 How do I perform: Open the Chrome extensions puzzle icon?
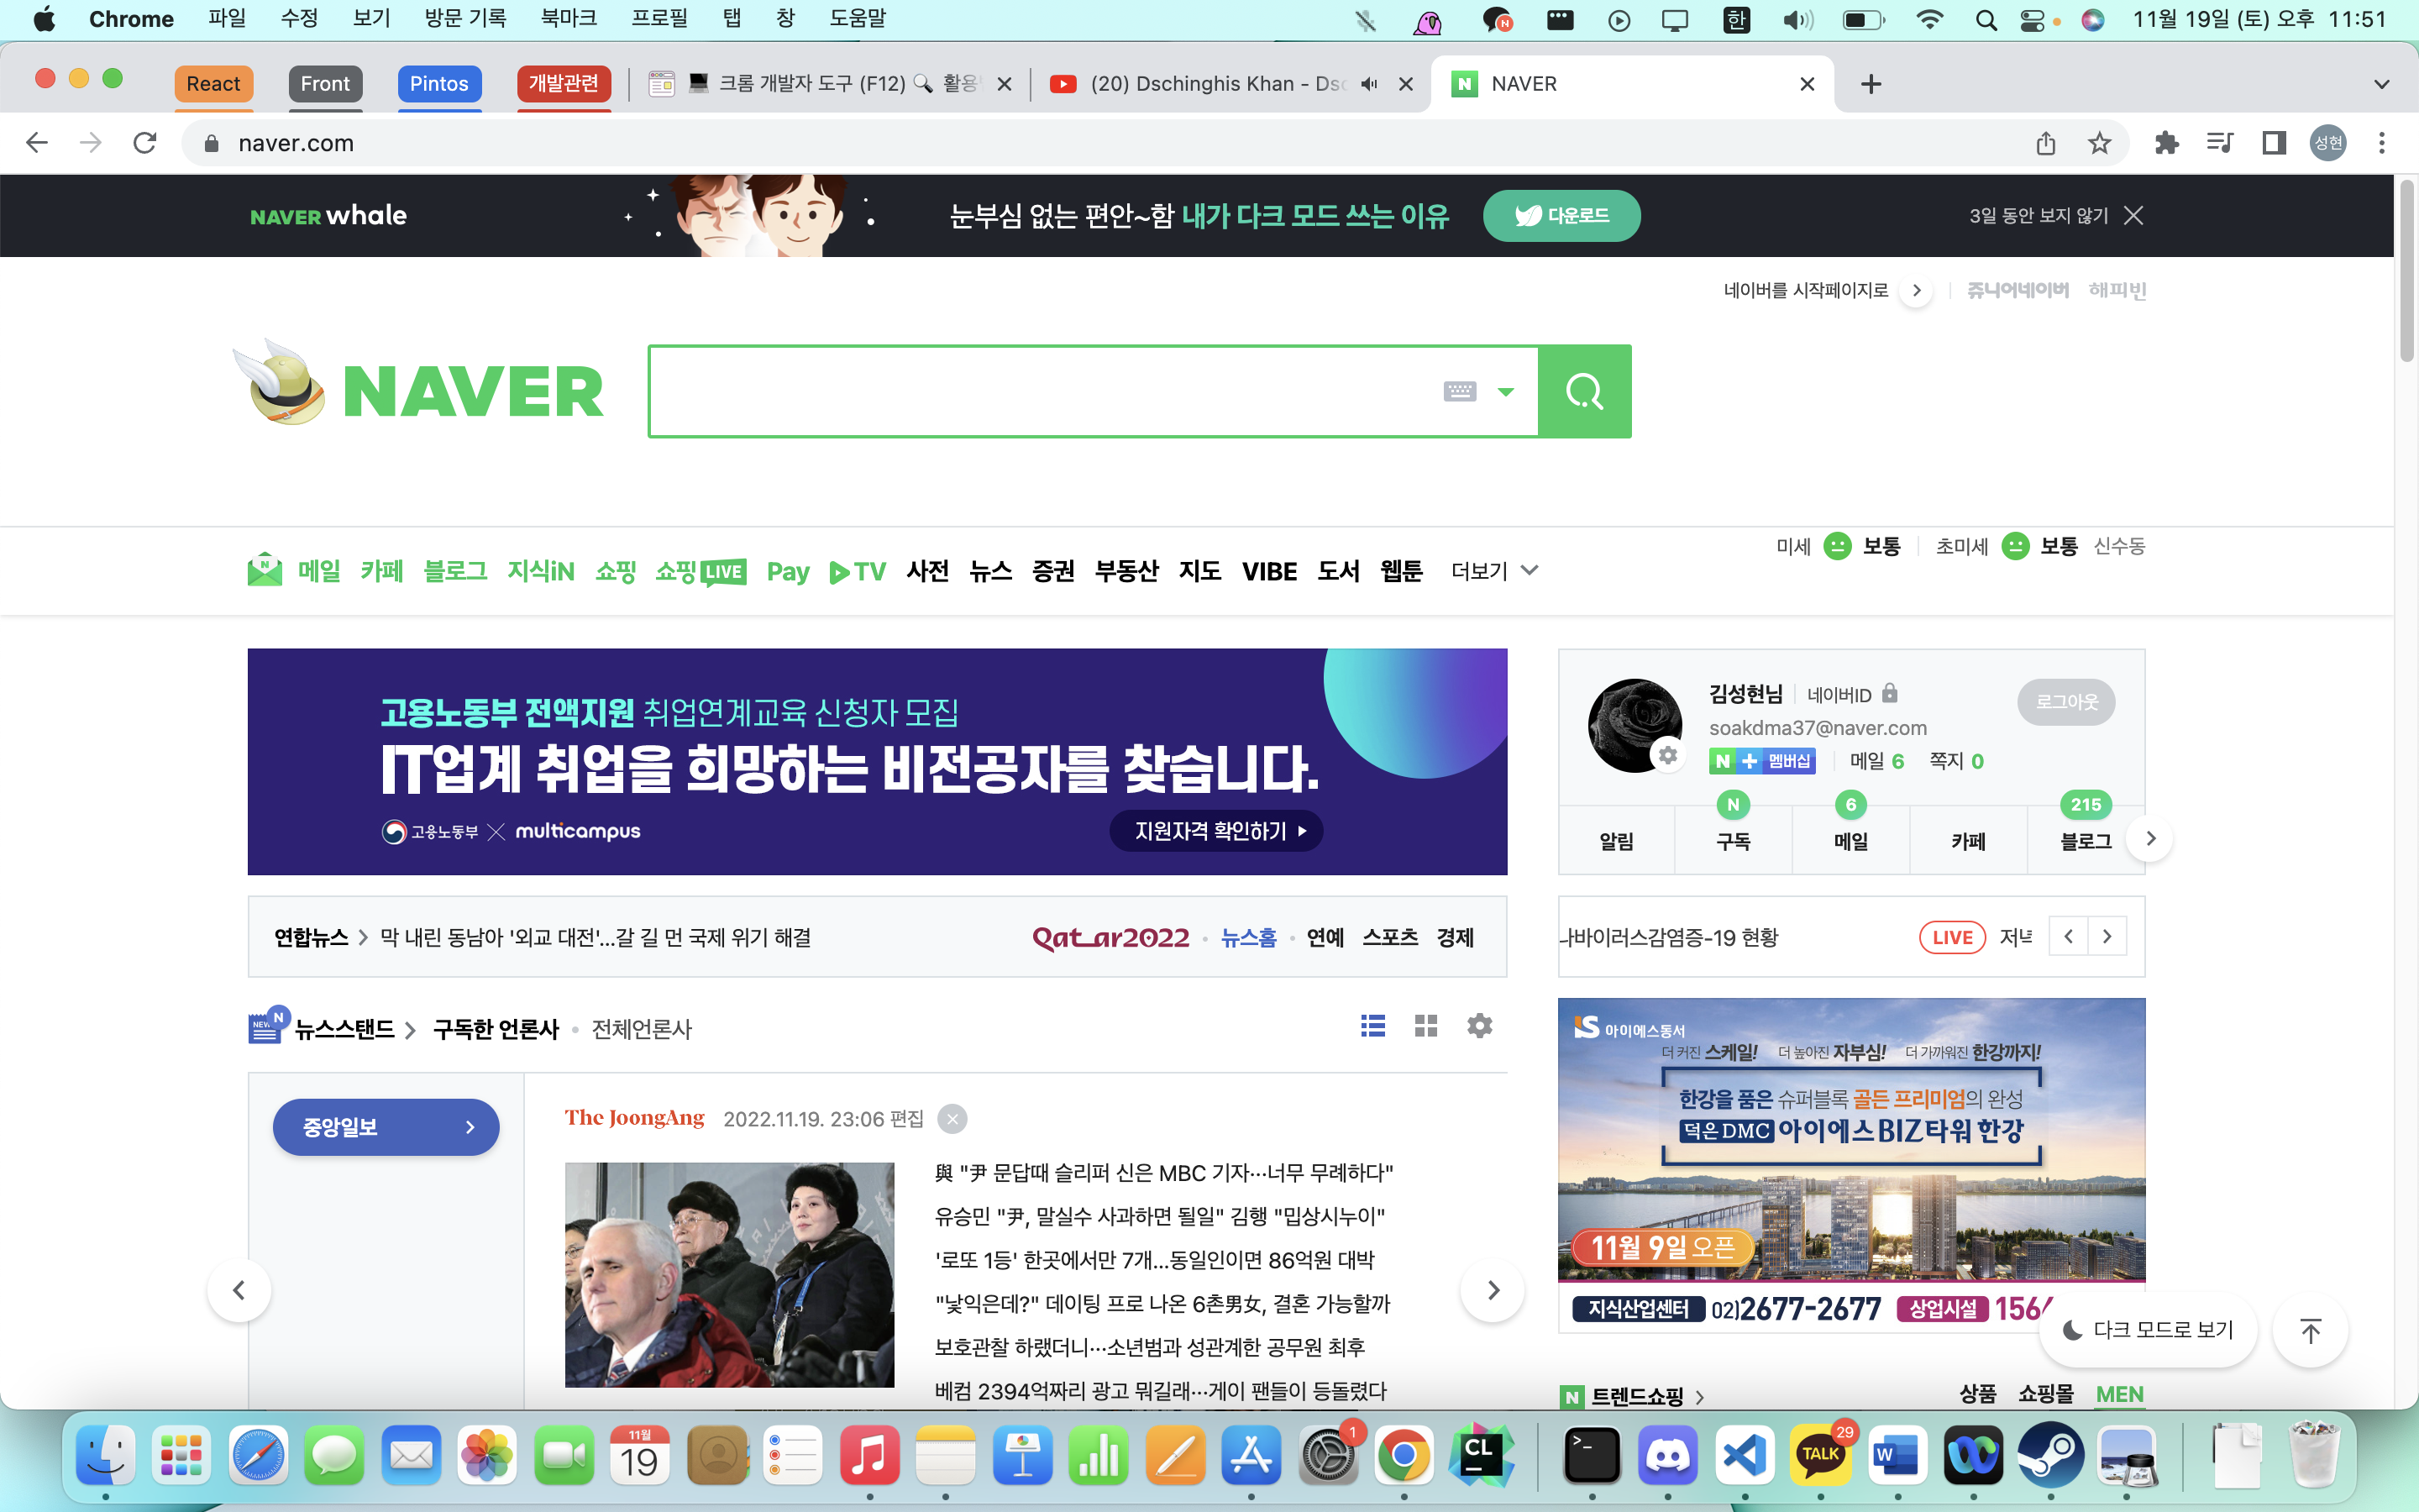[x=2167, y=143]
